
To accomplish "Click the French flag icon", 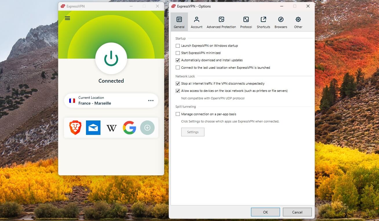I will click(x=72, y=101).
